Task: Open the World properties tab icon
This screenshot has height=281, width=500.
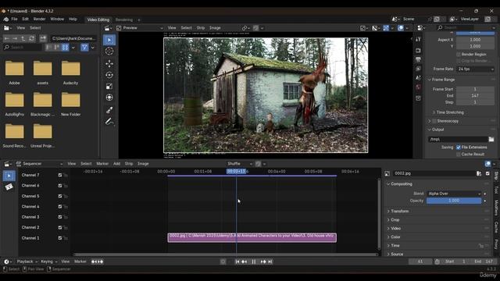Action: 419,87
